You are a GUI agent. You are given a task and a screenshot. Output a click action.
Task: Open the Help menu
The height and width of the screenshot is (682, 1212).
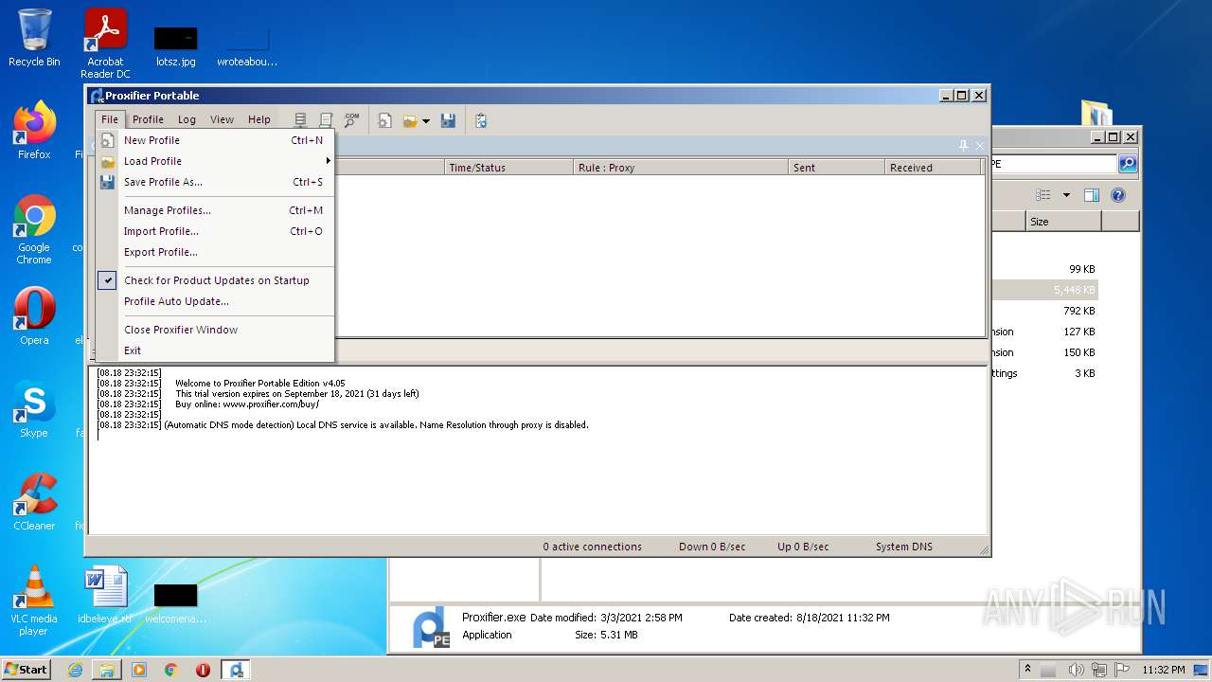258,119
